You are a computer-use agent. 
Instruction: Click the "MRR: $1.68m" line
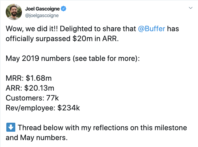(29, 78)
